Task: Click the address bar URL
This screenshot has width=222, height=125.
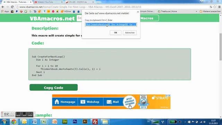Action: pos(80,7)
